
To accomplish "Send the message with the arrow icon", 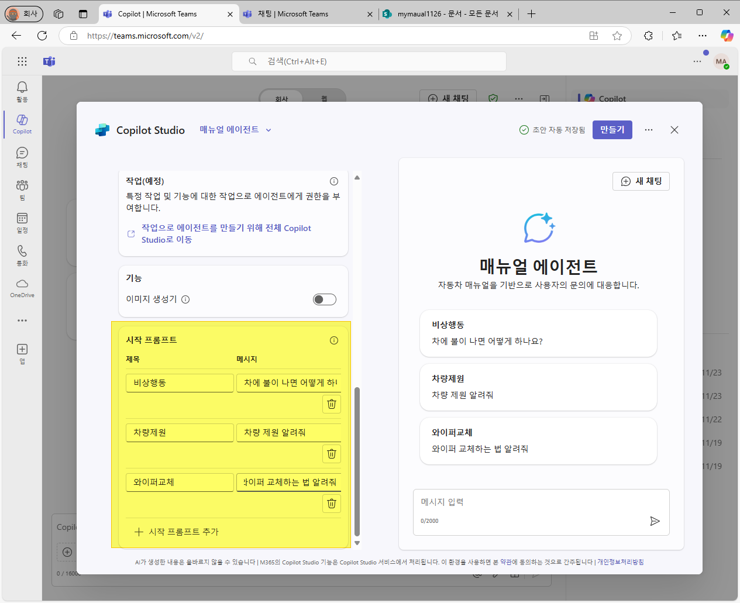I will (x=655, y=521).
